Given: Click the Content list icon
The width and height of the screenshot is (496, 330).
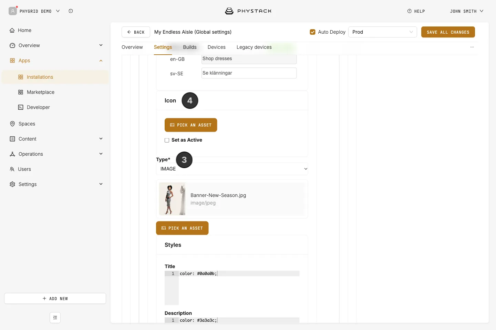Looking at the screenshot, I should [12, 139].
